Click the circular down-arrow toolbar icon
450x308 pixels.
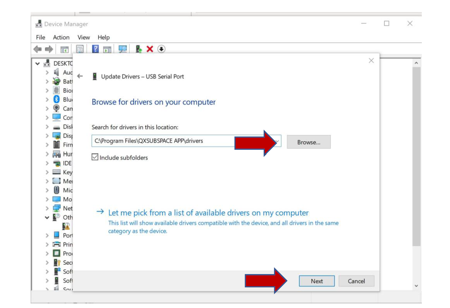pyautogui.click(x=161, y=49)
